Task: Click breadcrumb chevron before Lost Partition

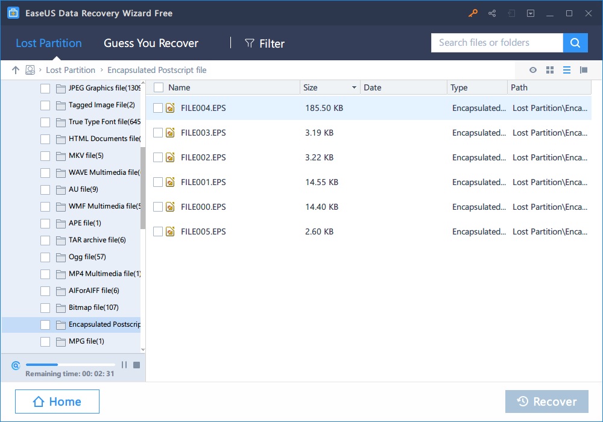Action: pos(40,70)
